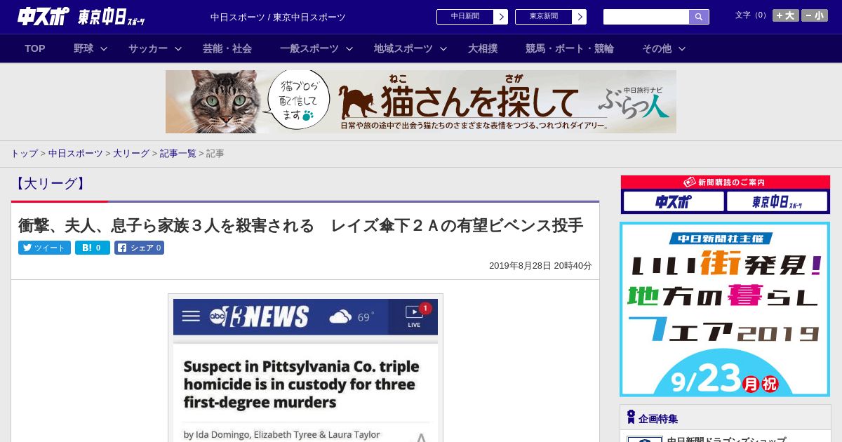Click the 東京中日スポーツ logo in header
Viewport: 842px width, 442px height.
[112, 17]
